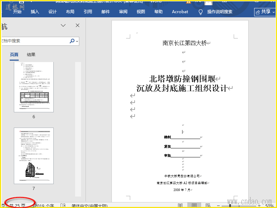Expand navigation pane options chevron
The height and width of the screenshot is (208, 277).
pos(63,25)
